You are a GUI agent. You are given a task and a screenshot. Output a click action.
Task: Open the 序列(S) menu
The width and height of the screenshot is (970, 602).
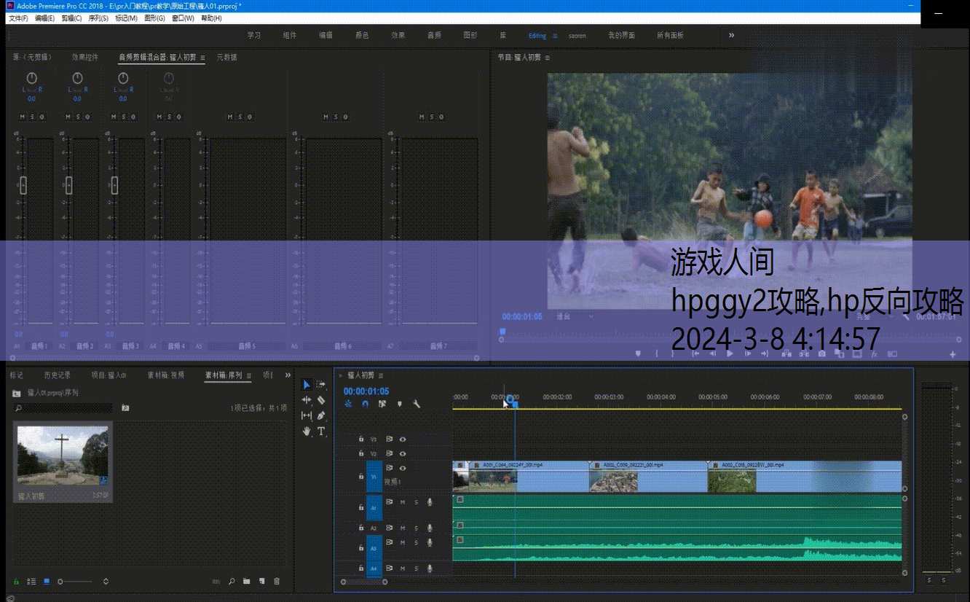coord(98,18)
